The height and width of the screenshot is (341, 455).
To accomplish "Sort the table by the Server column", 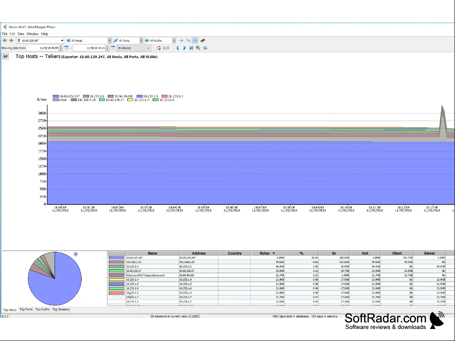I will [x=429, y=253].
